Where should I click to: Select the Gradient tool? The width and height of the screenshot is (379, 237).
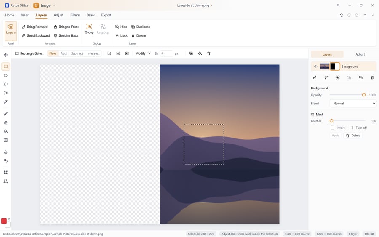pyautogui.click(x=5, y=140)
